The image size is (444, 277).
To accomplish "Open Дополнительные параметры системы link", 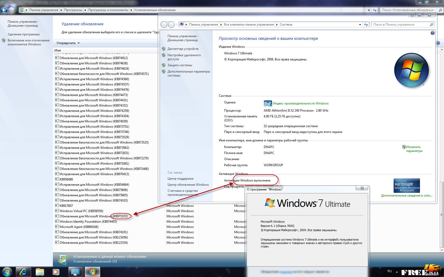I will click(189, 73).
